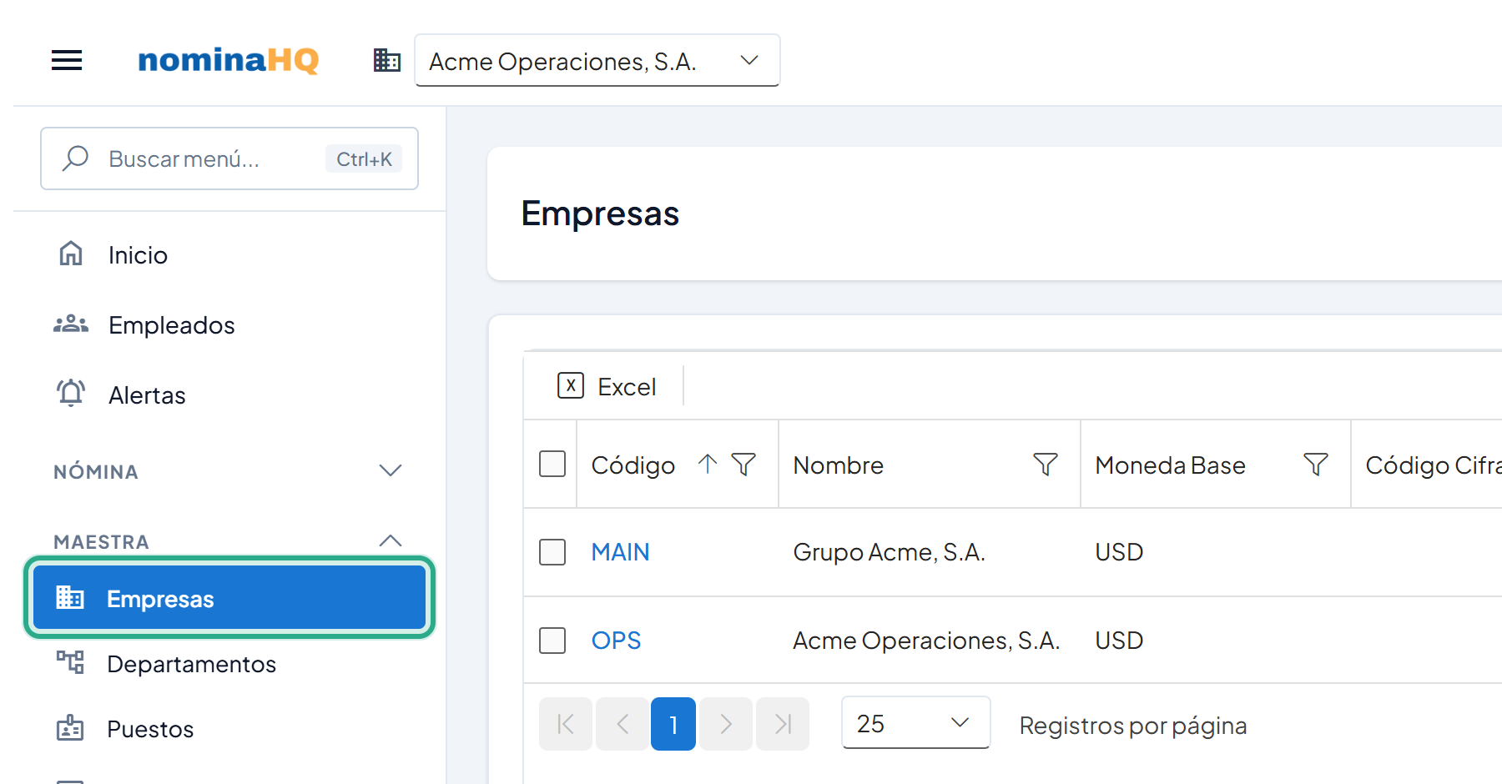The height and width of the screenshot is (784, 1502).
Task: Click the building icon beside company selector
Action: tap(387, 60)
